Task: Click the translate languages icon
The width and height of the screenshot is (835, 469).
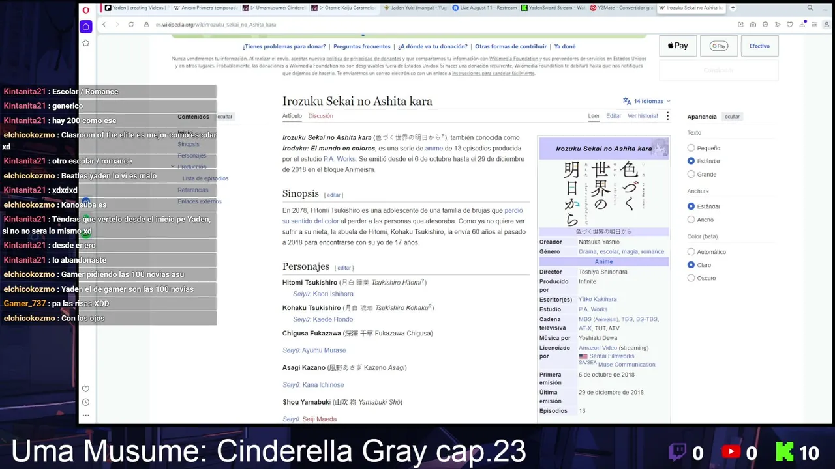Action: pos(627,101)
